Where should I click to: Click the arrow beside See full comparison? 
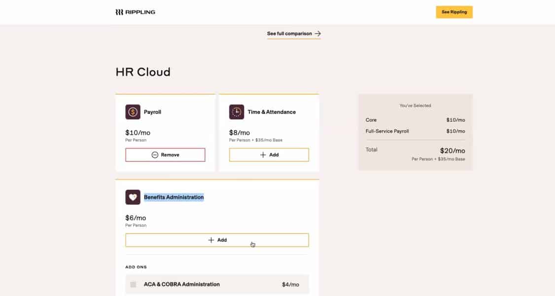(319, 34)
